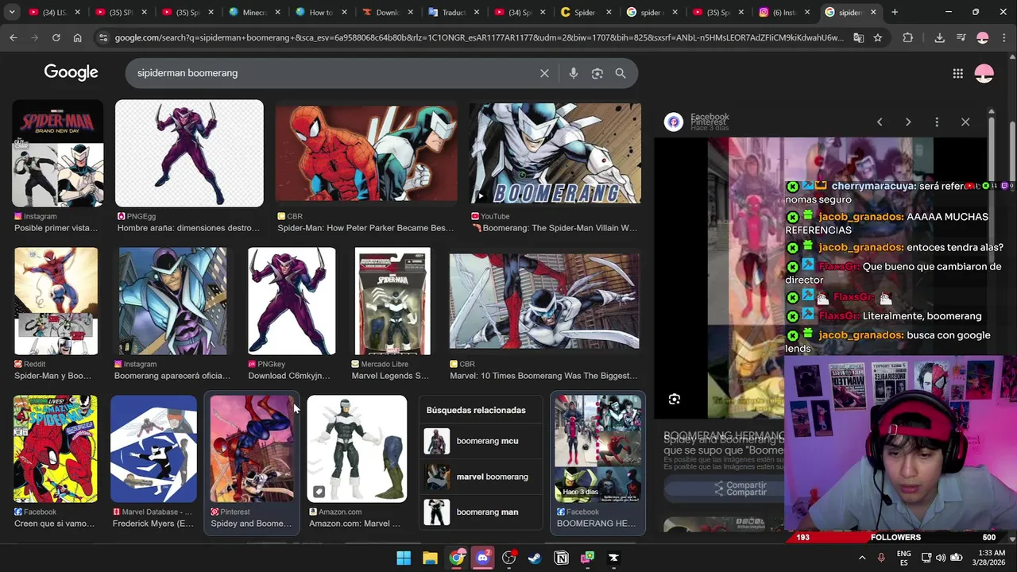The image size is (1017, 572).
Task: Open File Explorer from the taskbar
Action: (x=430, y=558)
